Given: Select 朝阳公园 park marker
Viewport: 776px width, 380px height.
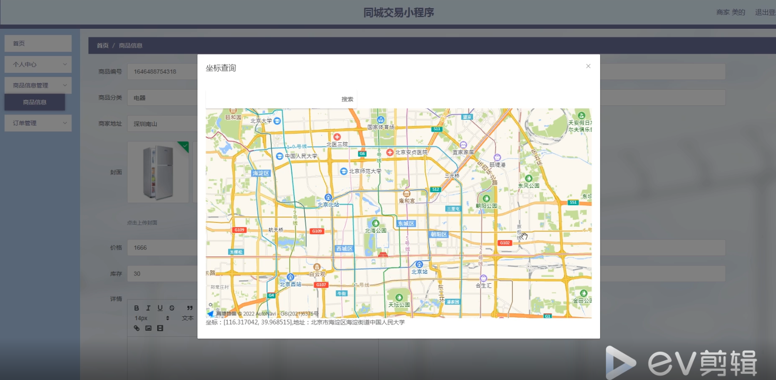Looking at the screenshot, I should (486, 198).
